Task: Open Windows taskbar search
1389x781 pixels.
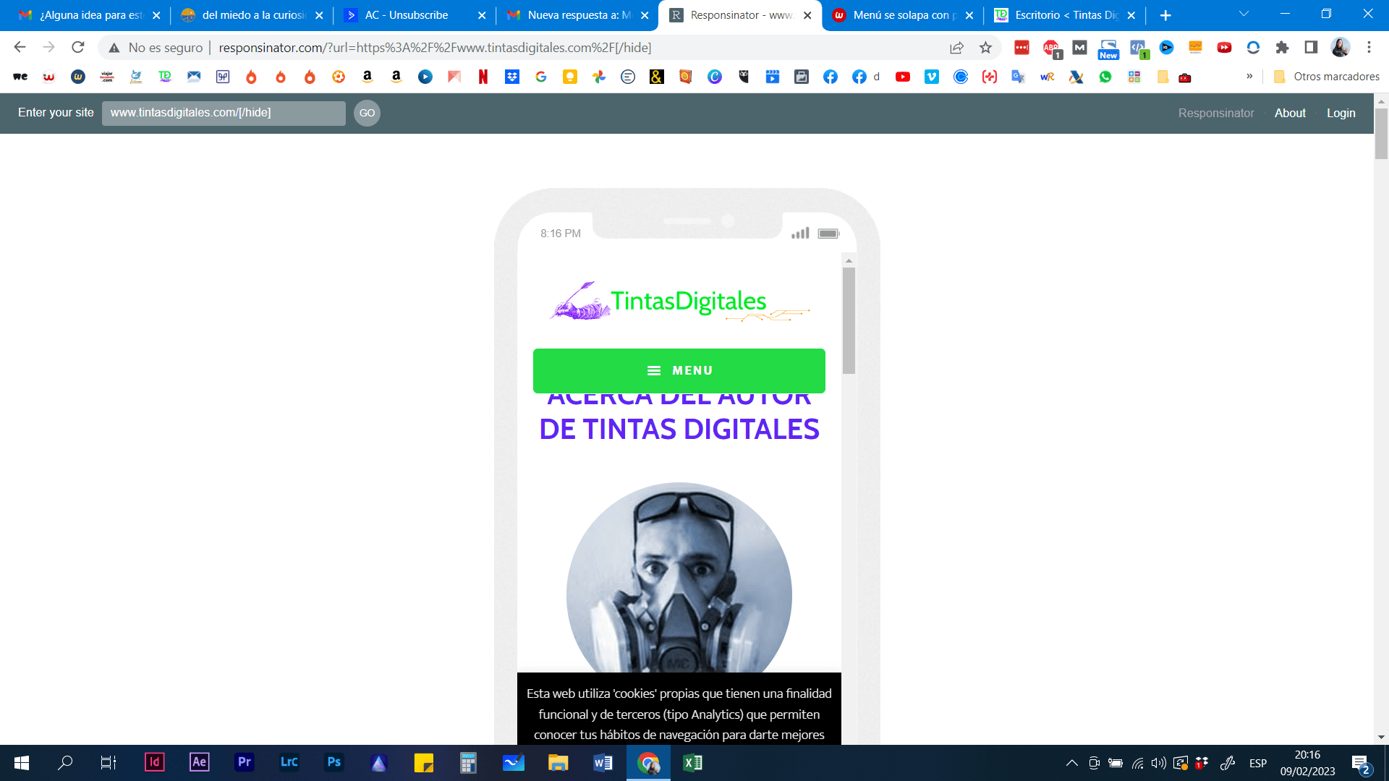Action: 65,763
